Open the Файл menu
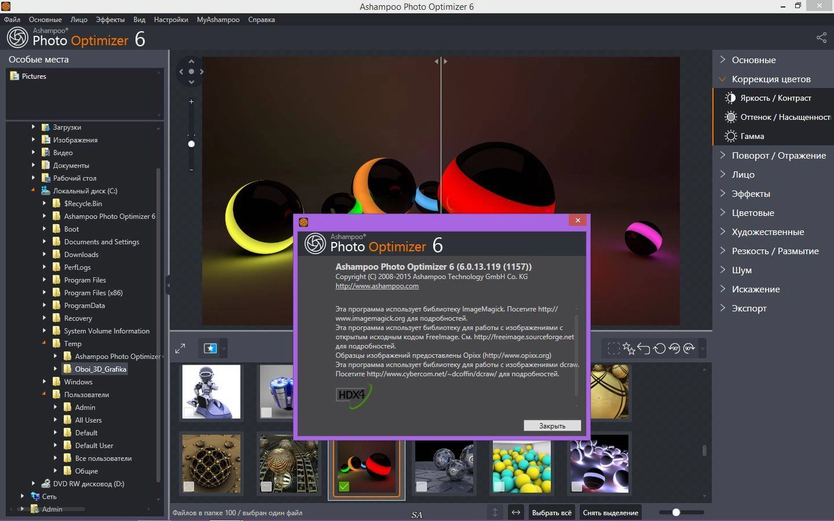This screenshot has width=834, height=521. click(x=12, y=19)
